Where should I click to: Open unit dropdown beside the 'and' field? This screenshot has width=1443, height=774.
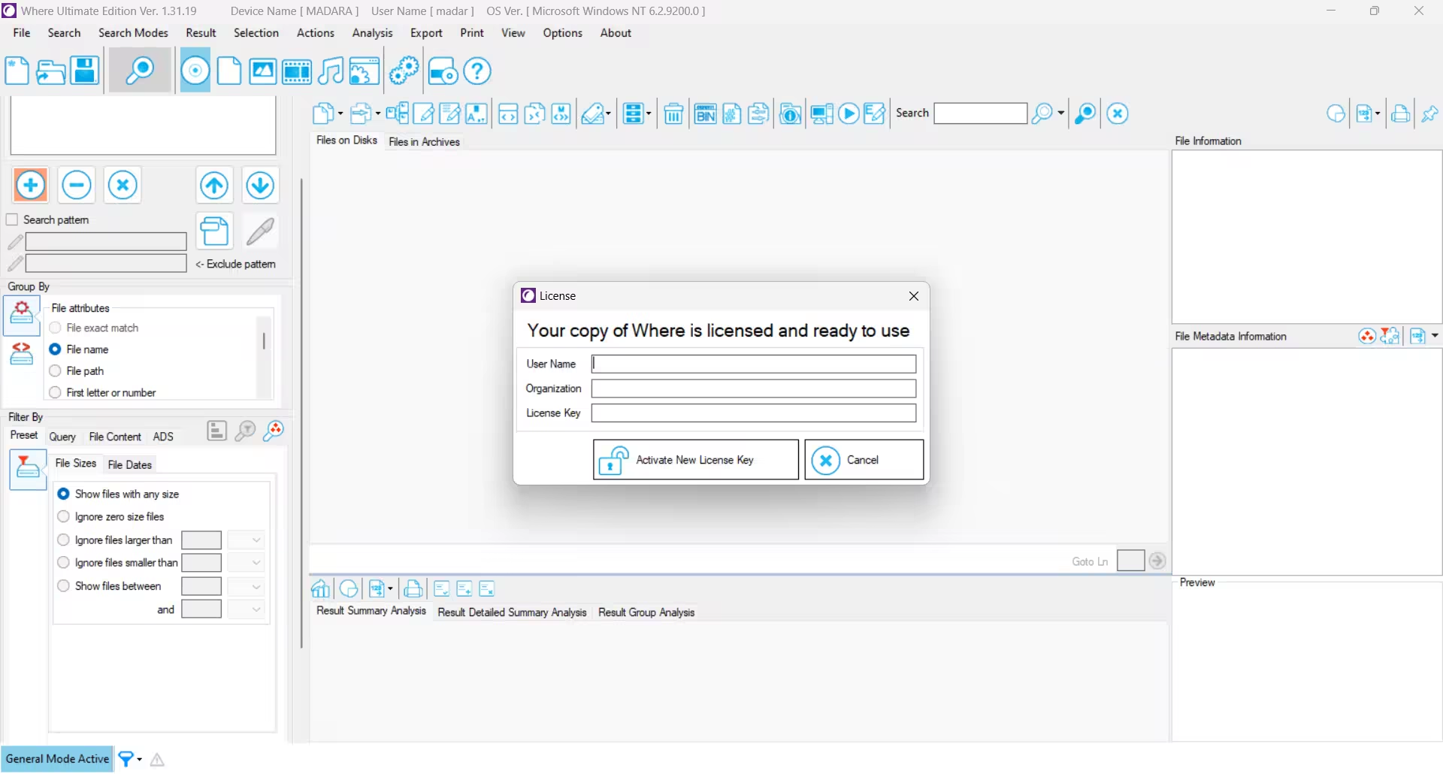click(246, 609)
